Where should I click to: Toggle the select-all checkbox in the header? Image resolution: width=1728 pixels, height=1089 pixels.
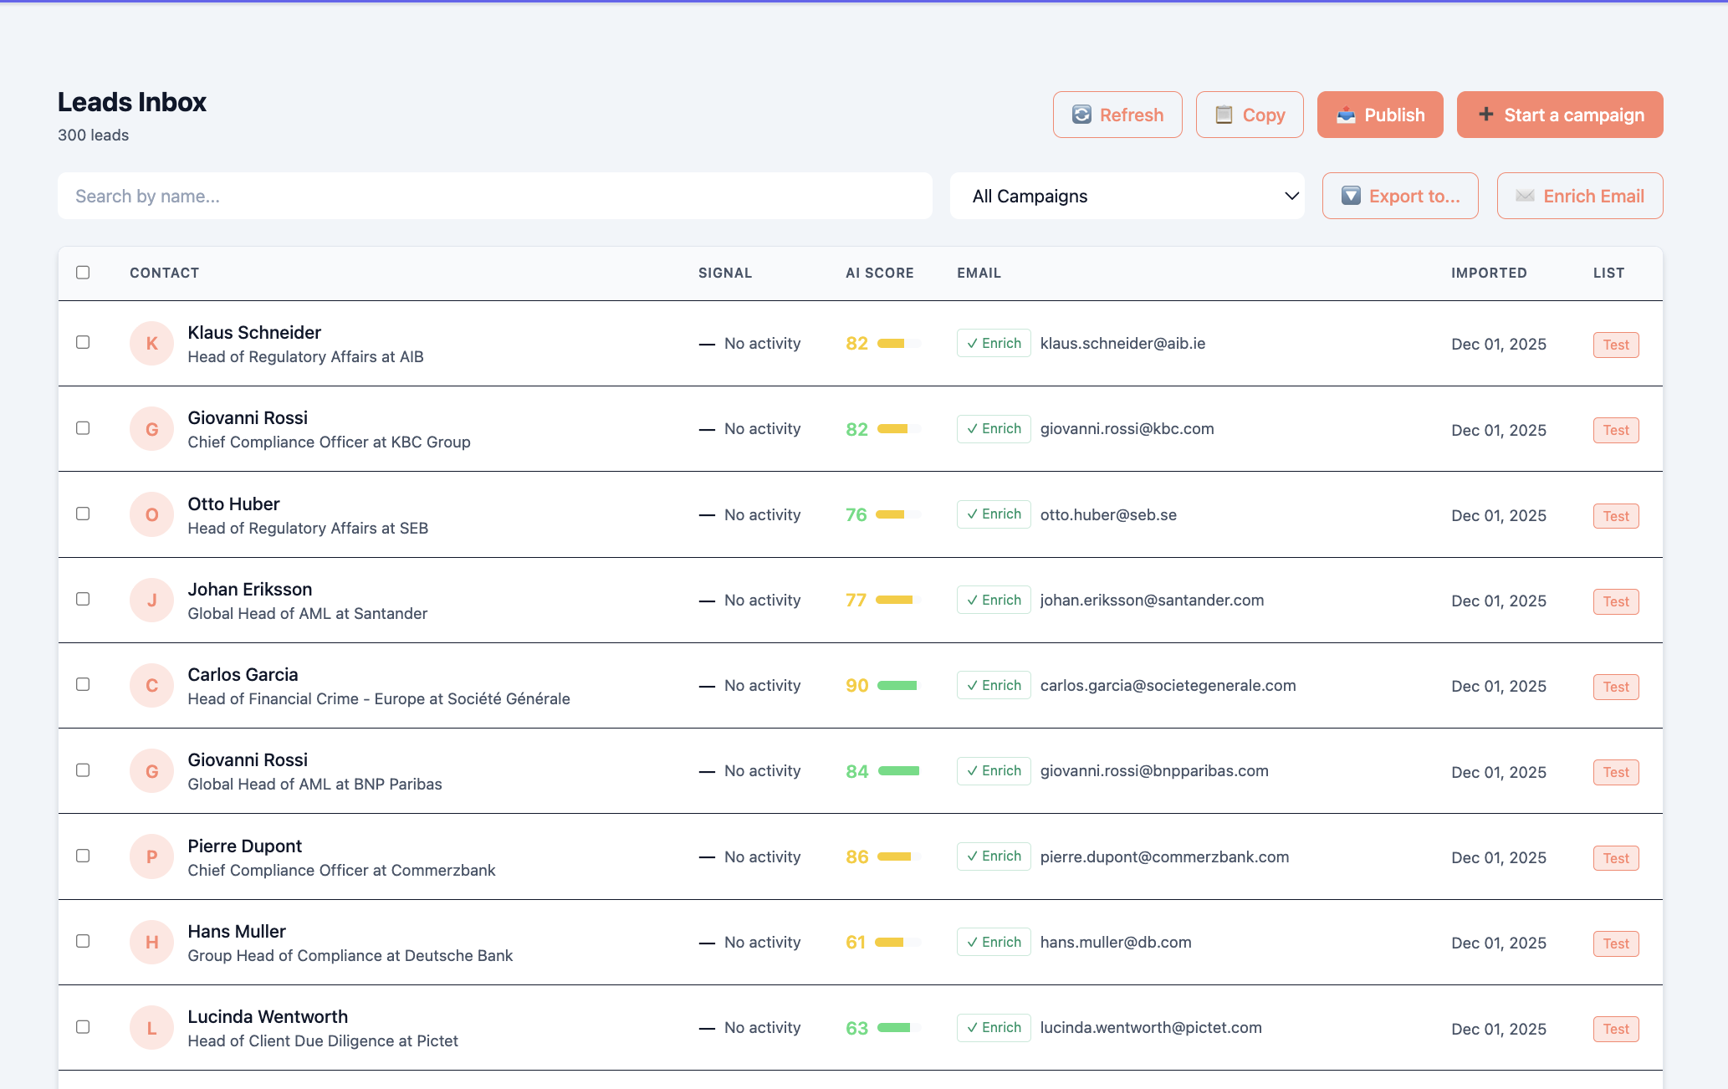coord(82,272)
